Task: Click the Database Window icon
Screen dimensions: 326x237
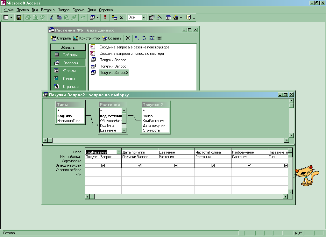Action: coord(168,18)
